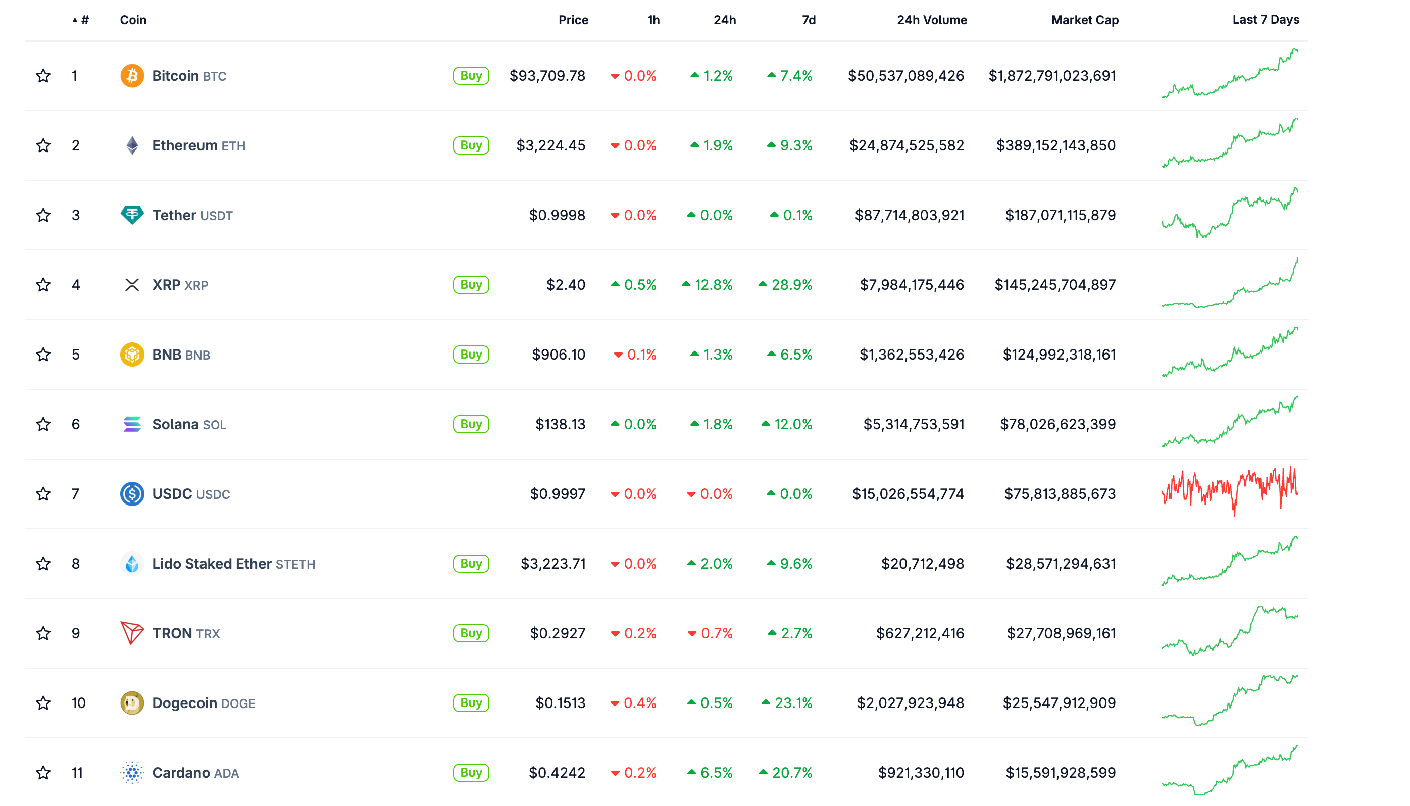Viewport: 1410px width, 806px height.
Task: Toggle the favorite star for Solana
Action: (x=43, y=424)
